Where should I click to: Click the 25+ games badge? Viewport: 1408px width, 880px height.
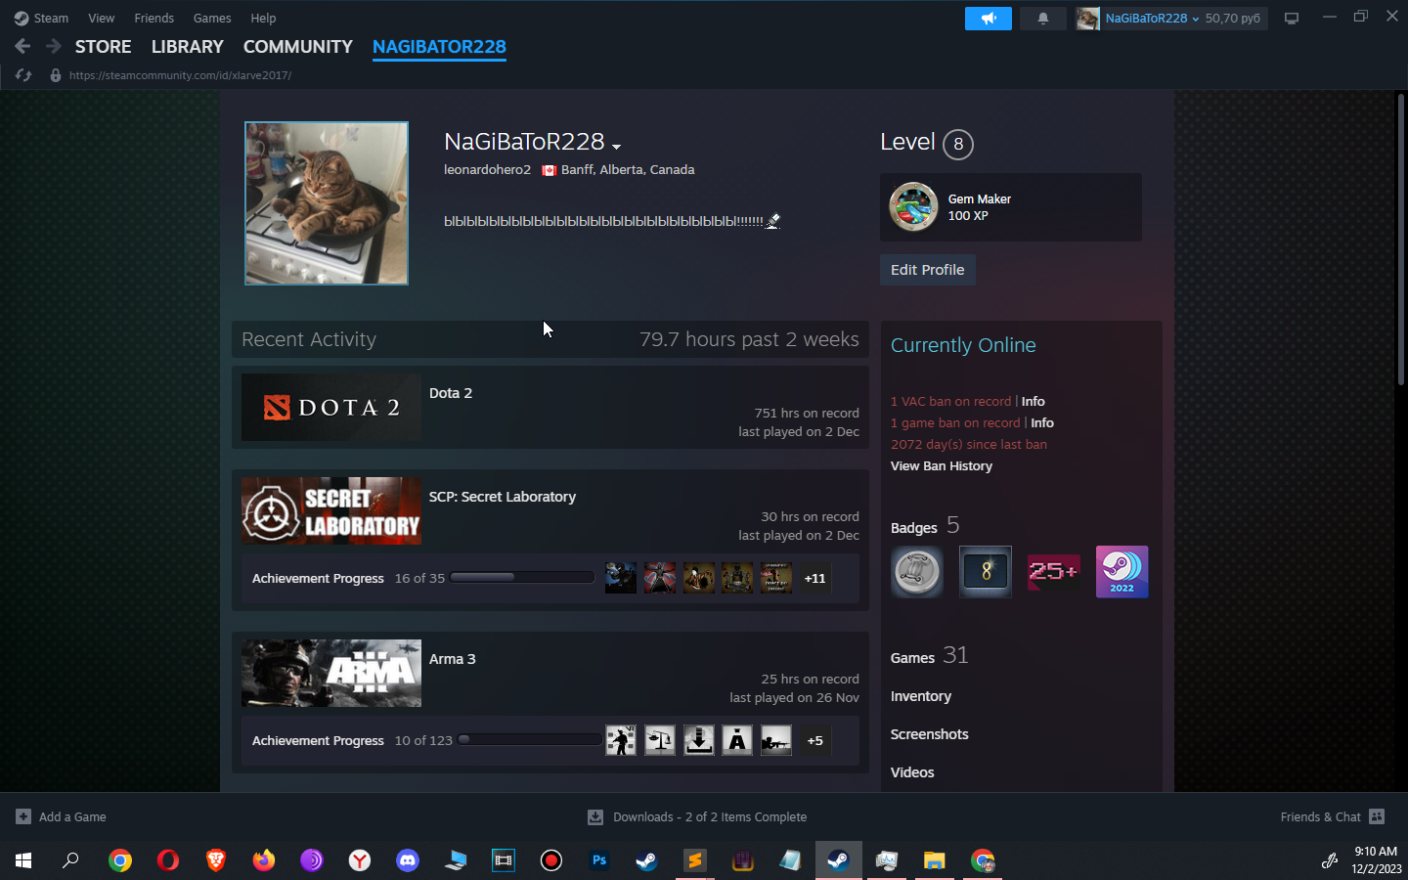click(x=1053, y=572)
